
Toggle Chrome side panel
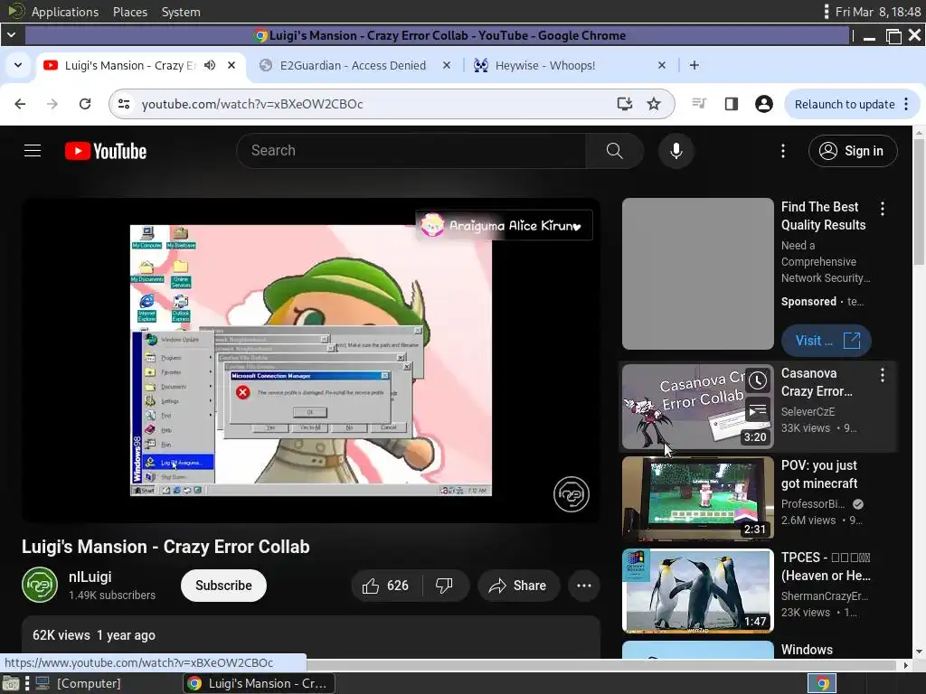[731, 104]
